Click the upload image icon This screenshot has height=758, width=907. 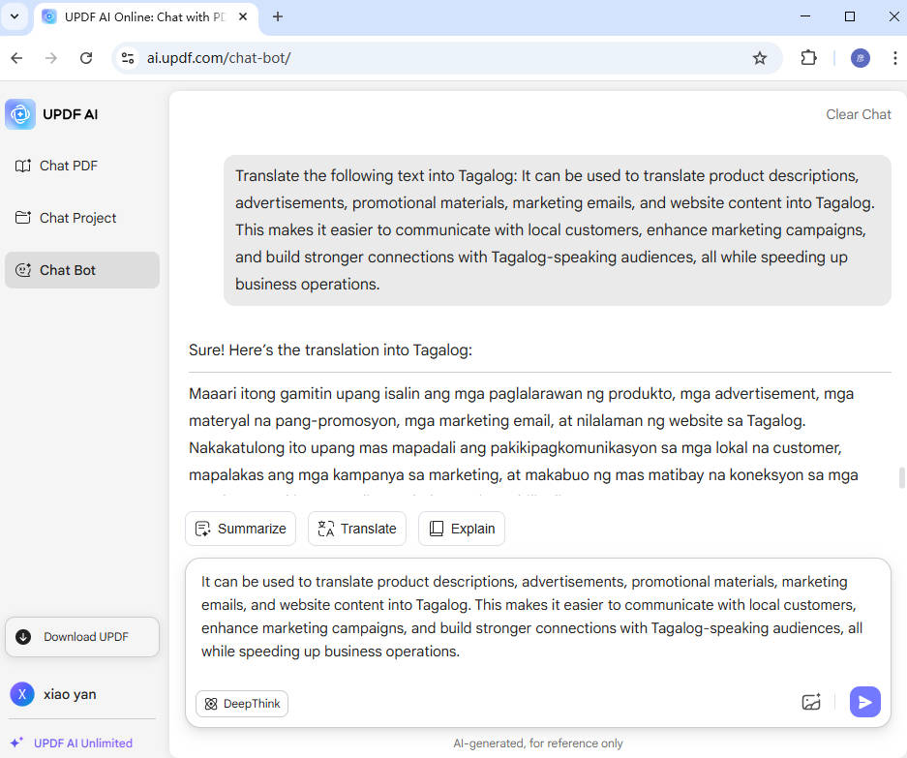point(811,703)
